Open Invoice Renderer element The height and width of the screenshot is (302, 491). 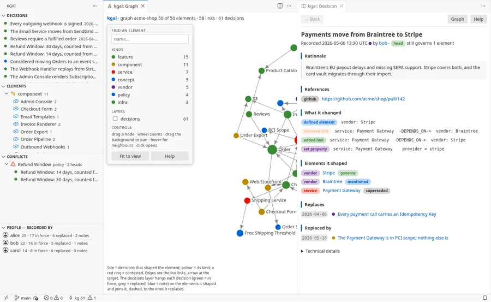coord(51,124)
